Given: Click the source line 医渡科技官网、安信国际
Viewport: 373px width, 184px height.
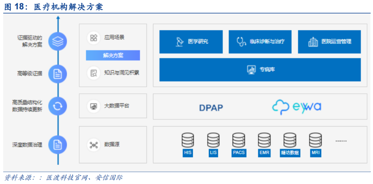Looking at the screenshot, I should tap(85, 178).
